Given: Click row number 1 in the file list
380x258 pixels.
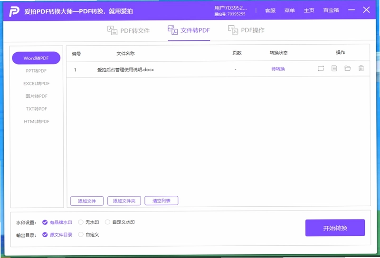Looking at the screenshot, I should point(75,70).
